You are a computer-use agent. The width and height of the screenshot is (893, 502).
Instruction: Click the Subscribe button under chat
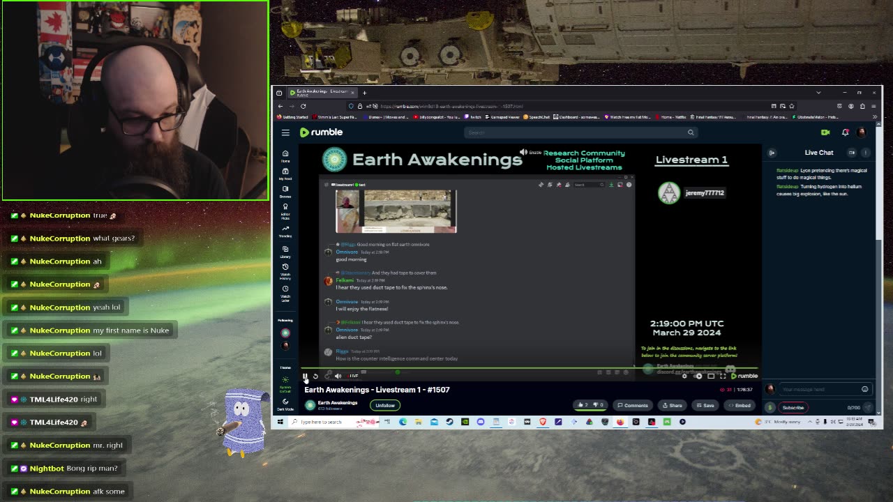pos(793,407)
